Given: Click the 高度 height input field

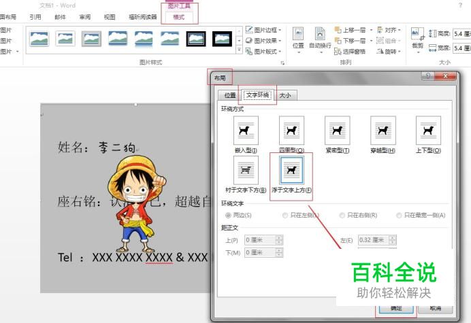Looking at the screenshot, I should coord(462,33).
